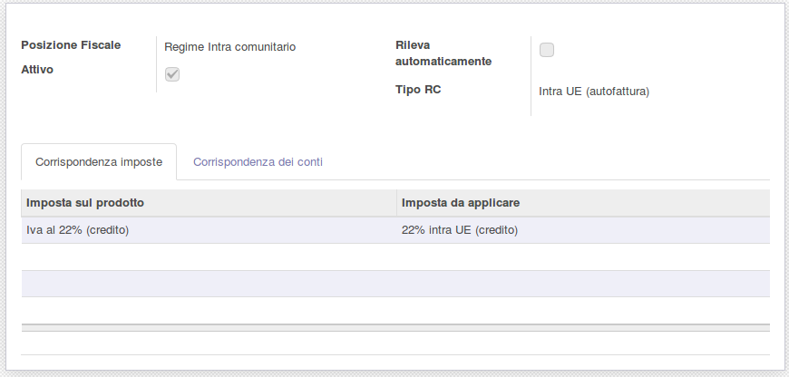Image resolution: width=789 pixels, height=377 pixels.
Task: Click the Regime Intra comunitario field value
Action: click(x=229, y=46)
